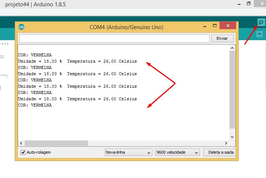Open the tab options dropdown arrow
Image resolution: width=266 pixels, height=178 pixels.
tap(260, 34)
